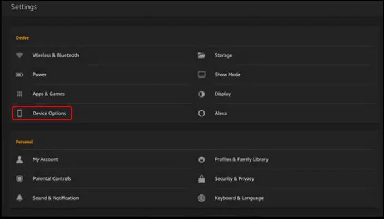384x219 pixels.
Task: Select Device Options
Action: point(49,113)
